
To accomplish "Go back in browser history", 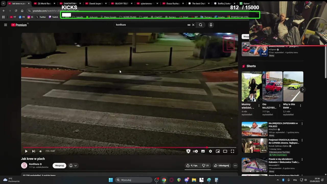I will click(4, 11).
